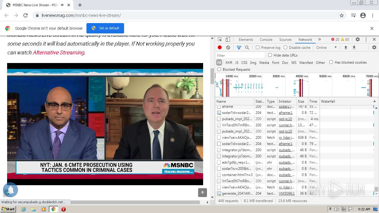Clear the network log
Image resolution: width=379 pixels, height=213 pixels.
click(228, 47)
